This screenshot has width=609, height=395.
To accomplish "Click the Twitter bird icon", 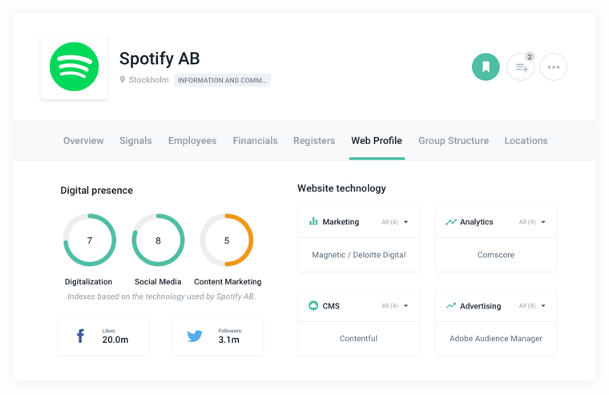I will click(x=195, y=336).
